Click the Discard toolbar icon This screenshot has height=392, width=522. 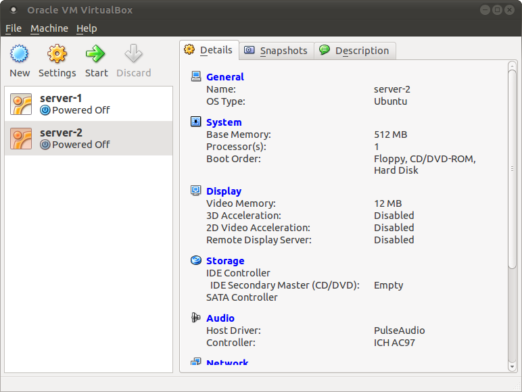coord(133,53)
